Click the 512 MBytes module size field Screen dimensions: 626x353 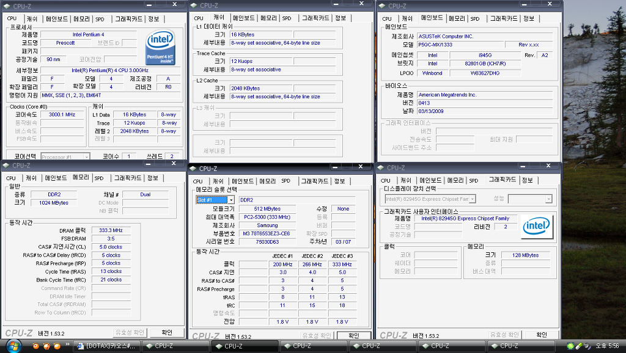coord(267,209)
